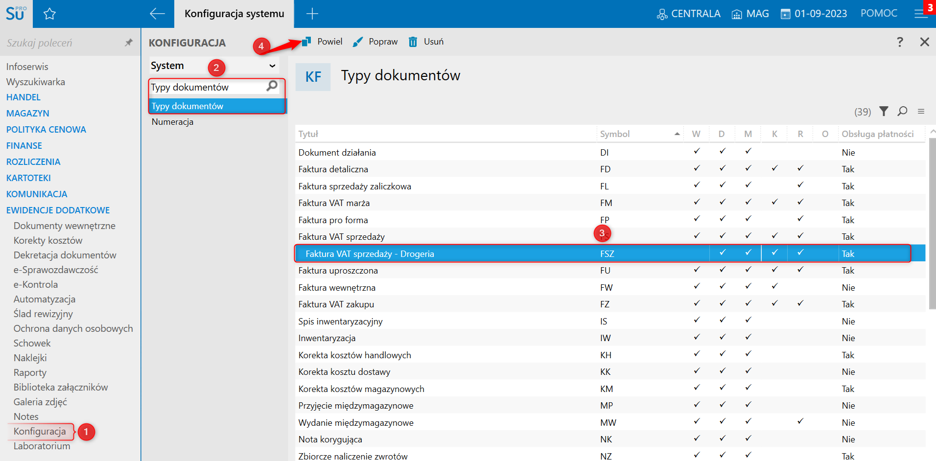
Task: Toggle M checkmark for Faktura pro forma
Action: (x=749, y=219)
